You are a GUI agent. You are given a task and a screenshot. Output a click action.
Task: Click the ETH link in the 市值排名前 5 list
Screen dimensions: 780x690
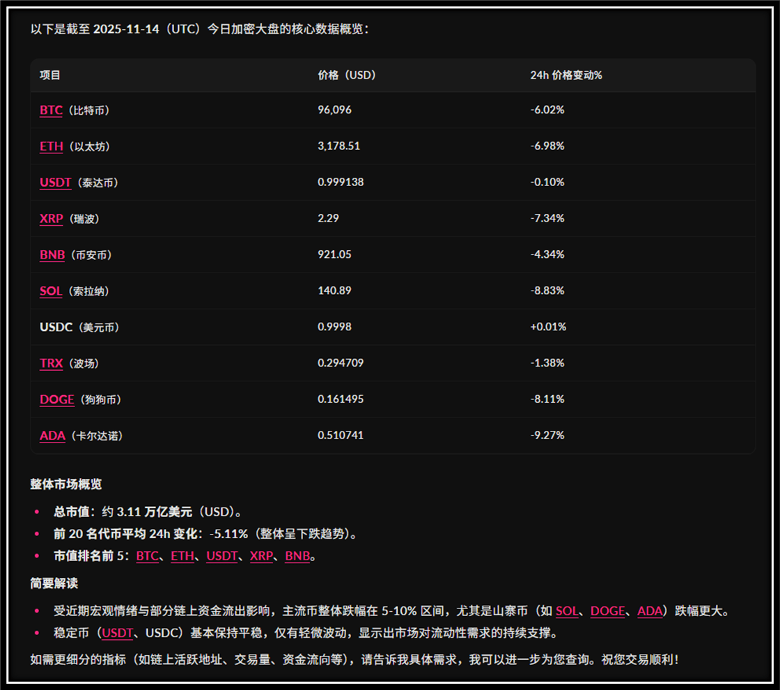tap(182, 555)
